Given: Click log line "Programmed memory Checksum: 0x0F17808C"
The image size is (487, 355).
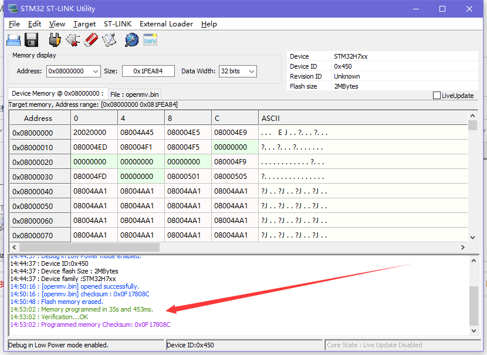Looking at the screenshot, I should click(x=90, y=324).
